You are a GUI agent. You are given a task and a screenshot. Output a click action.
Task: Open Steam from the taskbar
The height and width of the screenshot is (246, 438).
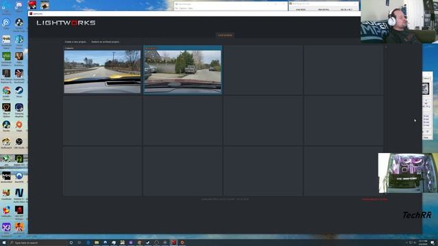pos(148,243)
